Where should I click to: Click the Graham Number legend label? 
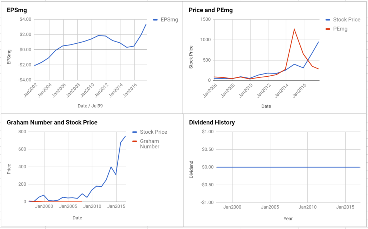tap(149, 144)
